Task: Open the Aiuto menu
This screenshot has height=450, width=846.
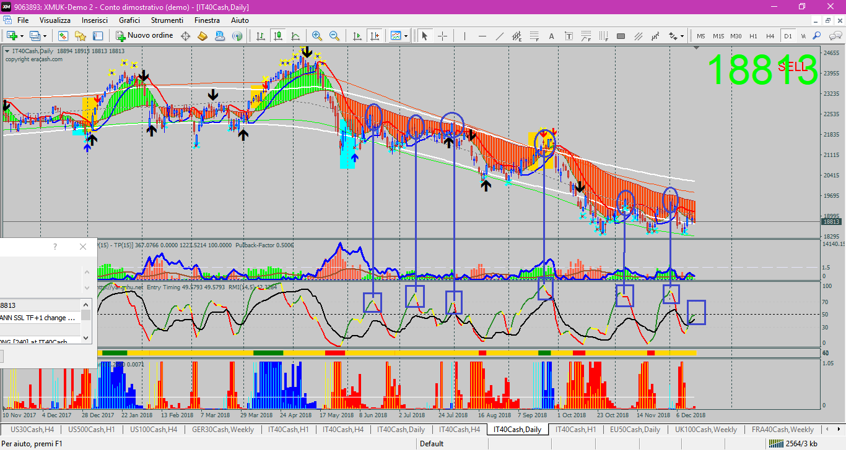Action: point(240,20)
